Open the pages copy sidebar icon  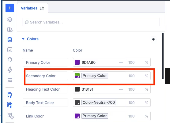[10, 60]
